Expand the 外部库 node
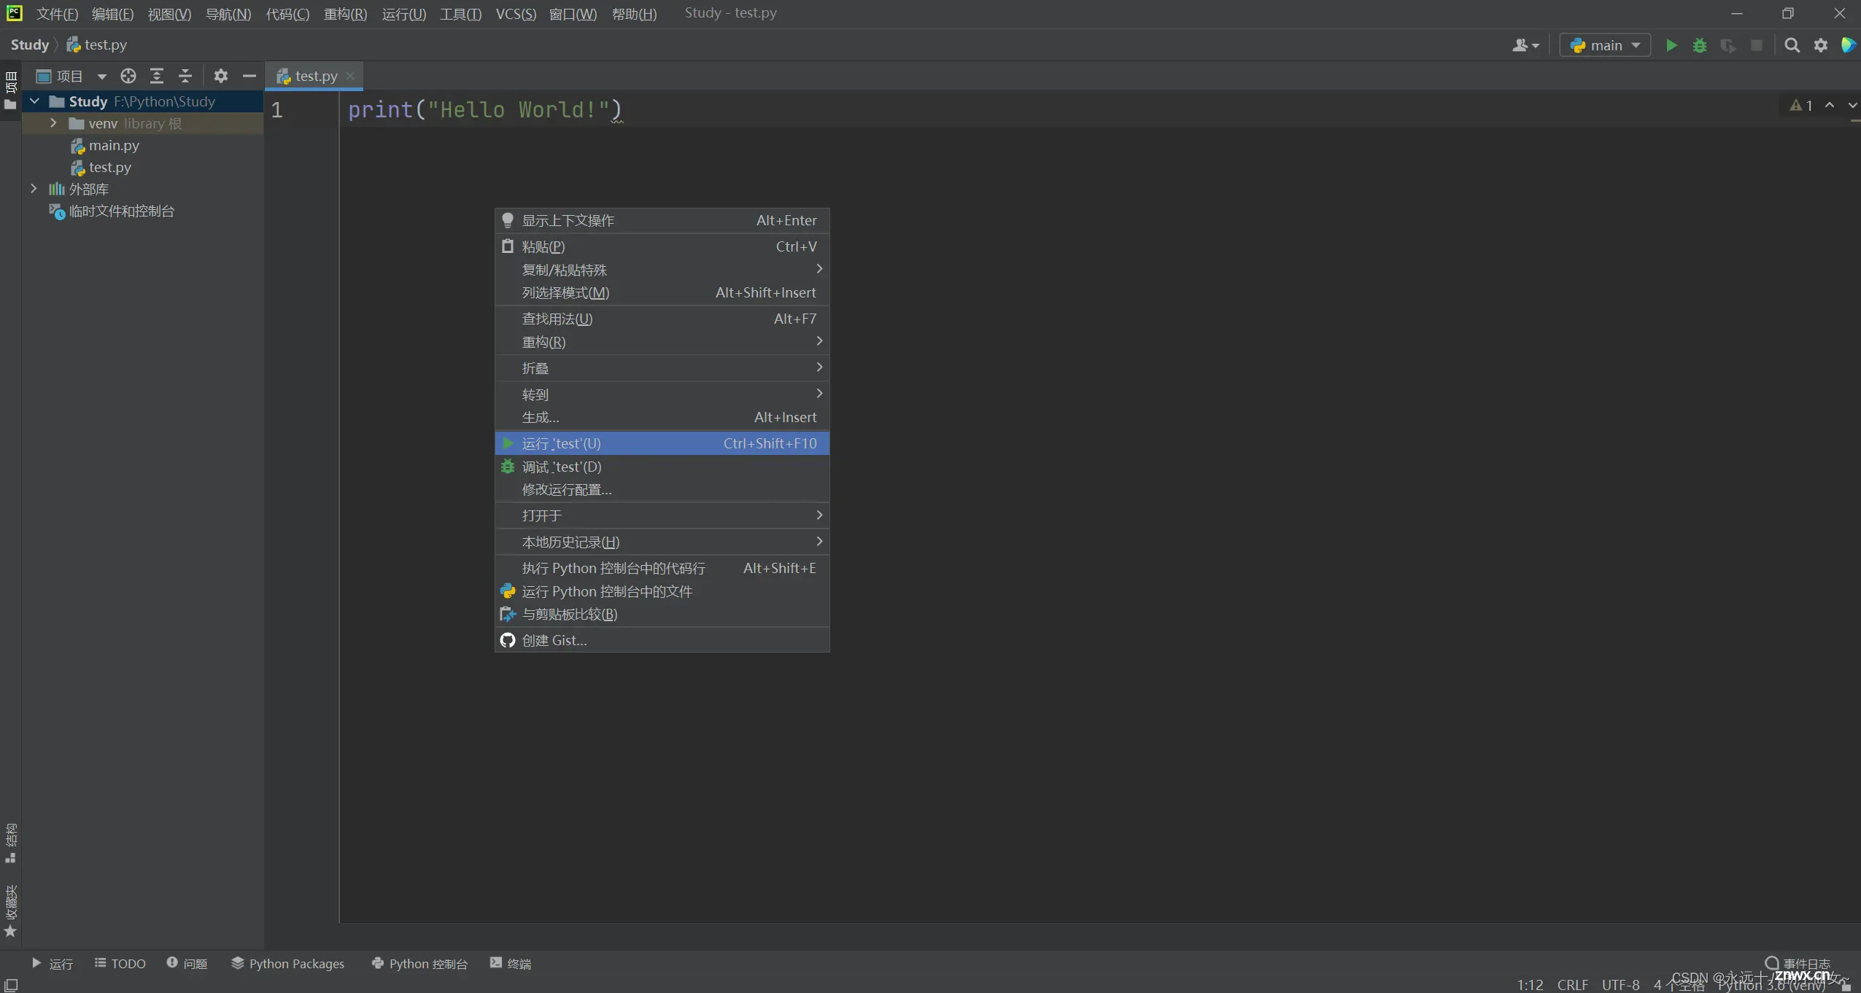Screen dimensions: 1861x993 (x=34, y=189)
